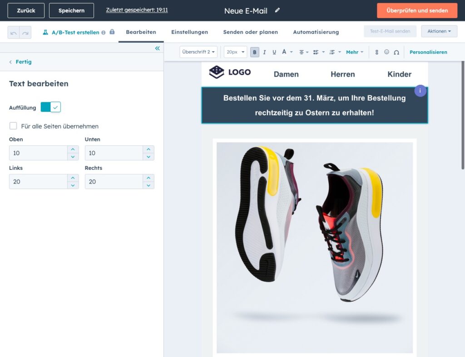Viewport: 465px width, 357px height.
Task: Click the email preview vertical scrollbar
Action: pyautogui.click(x=463, y=116)
